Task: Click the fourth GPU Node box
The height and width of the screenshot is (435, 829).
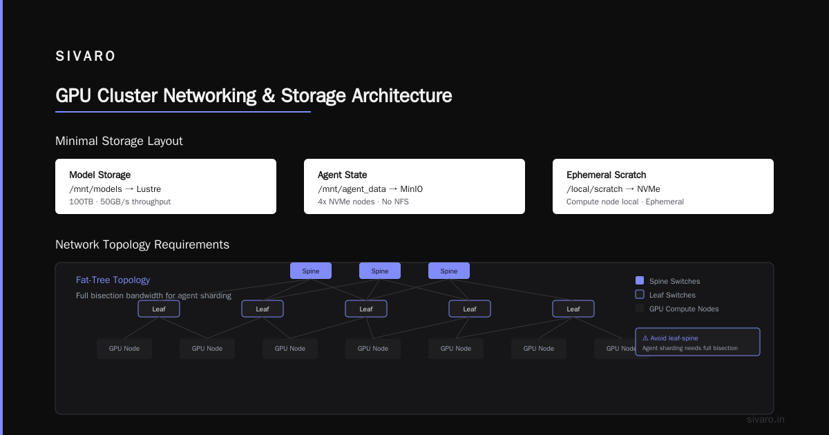Action: coord(373,349)
